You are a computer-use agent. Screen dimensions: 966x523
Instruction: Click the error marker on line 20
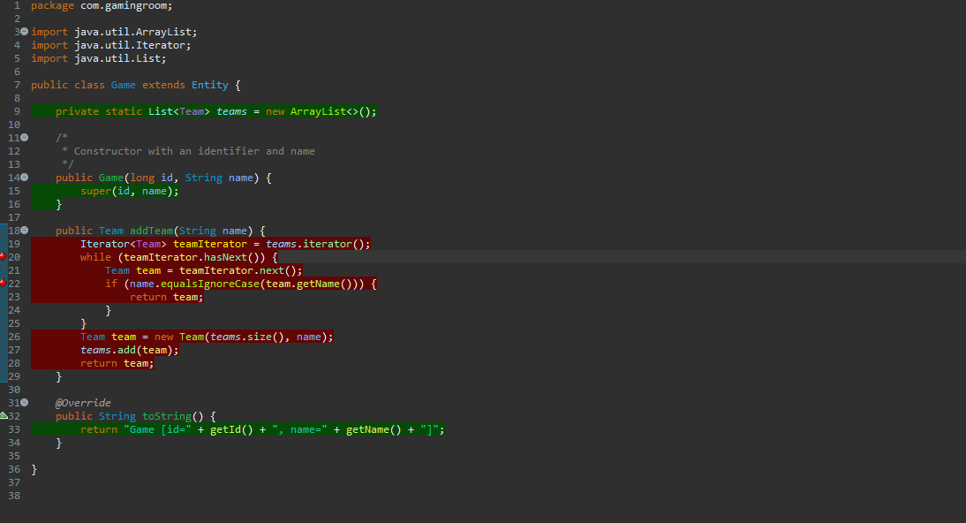pyautogui.click(x=4, y=256)
